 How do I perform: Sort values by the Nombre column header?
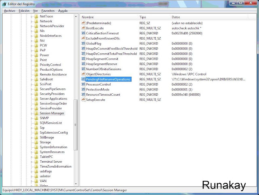point(109,17)
